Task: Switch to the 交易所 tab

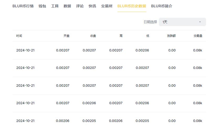Action: [107, 6]
